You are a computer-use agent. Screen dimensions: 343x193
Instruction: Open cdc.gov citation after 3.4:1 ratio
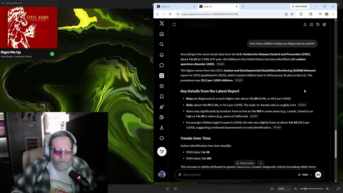tap(302, 105)
